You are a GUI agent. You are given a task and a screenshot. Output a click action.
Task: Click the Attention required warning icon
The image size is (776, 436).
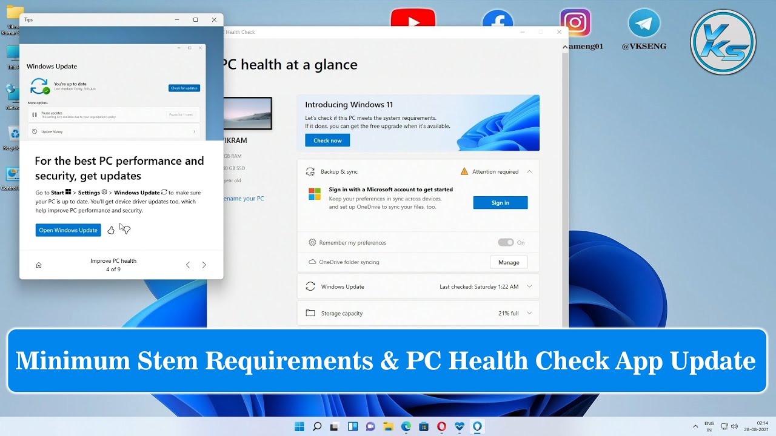(x=464, y=171)
